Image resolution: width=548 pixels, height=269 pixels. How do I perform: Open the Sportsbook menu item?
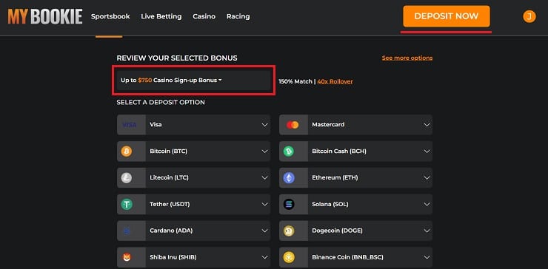point(110,16)
